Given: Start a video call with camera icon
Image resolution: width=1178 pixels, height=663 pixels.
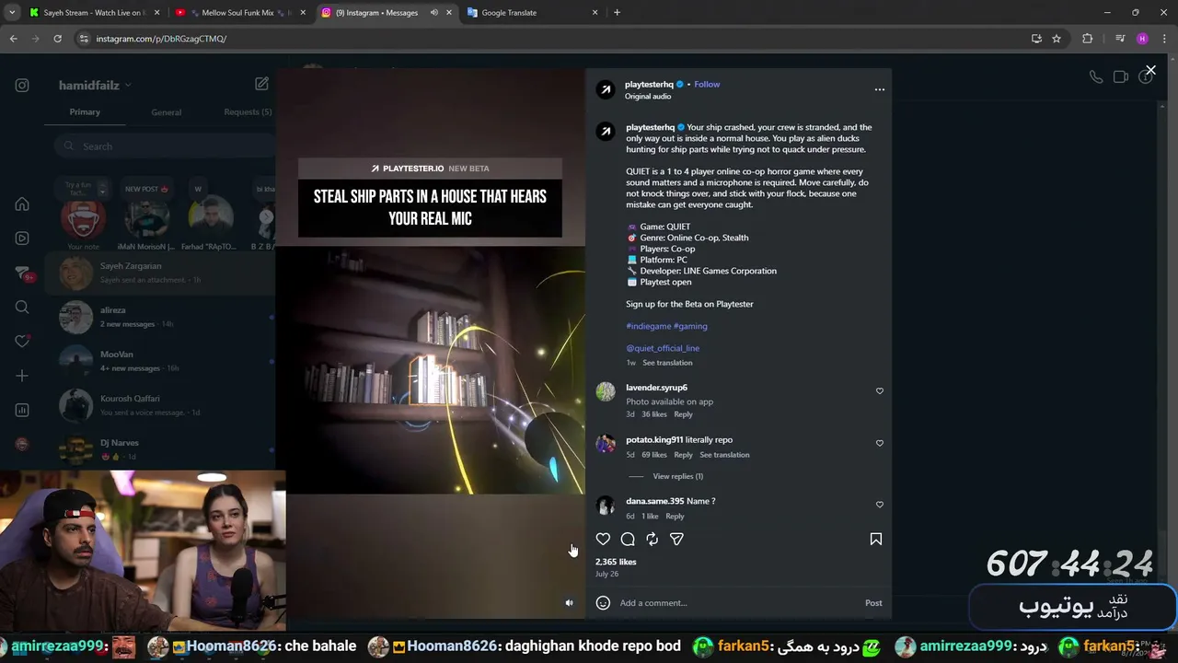Looking at the screenshot, I should (x=1121, y=77).
